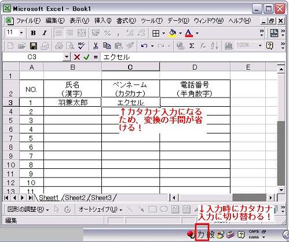
Task: Click the red X cancel entry icon
Action: tap(77, 57)
